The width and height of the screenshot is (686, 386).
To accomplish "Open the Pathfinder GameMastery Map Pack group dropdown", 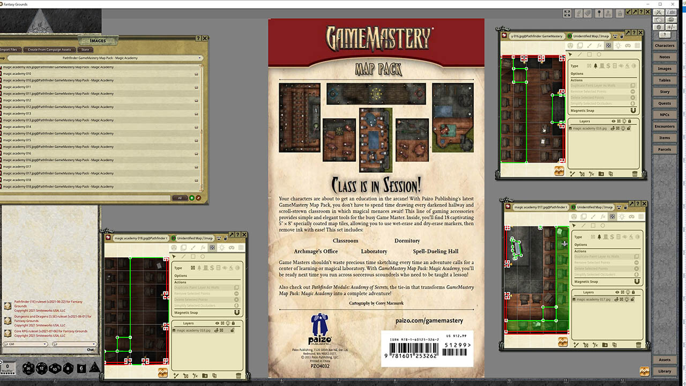I will coord(105,58).
